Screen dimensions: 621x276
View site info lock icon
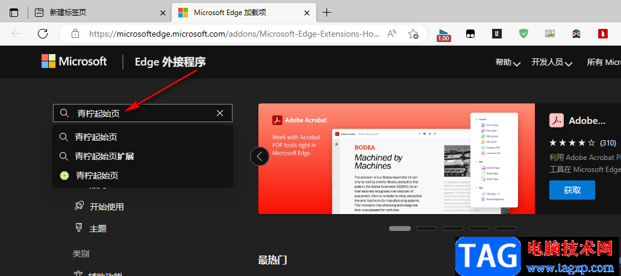(x=75, y=34)
